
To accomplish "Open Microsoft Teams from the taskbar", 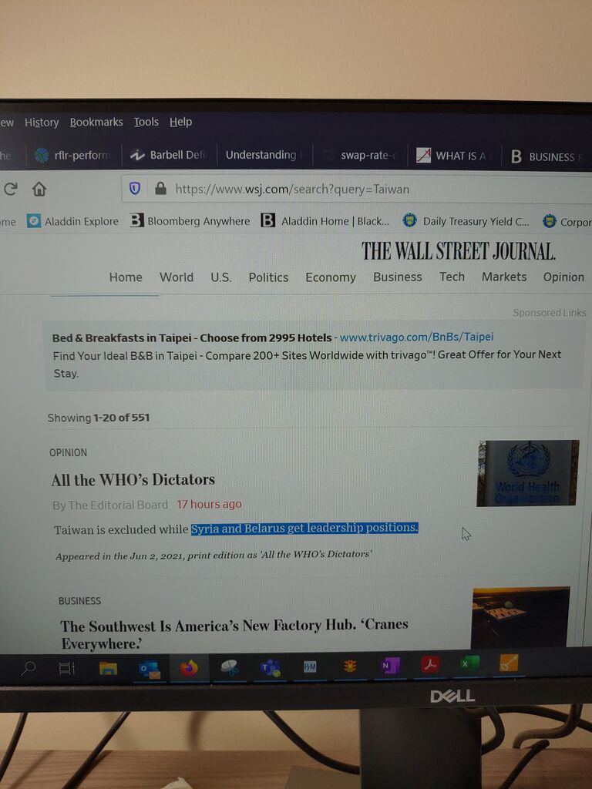I will point(271,668).
